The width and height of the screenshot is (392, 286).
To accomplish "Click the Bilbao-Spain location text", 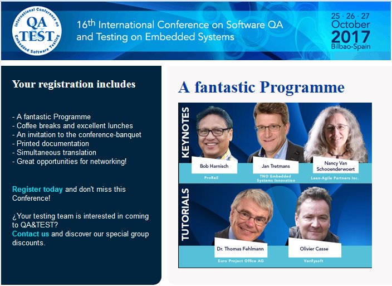I will pos(350,46).
